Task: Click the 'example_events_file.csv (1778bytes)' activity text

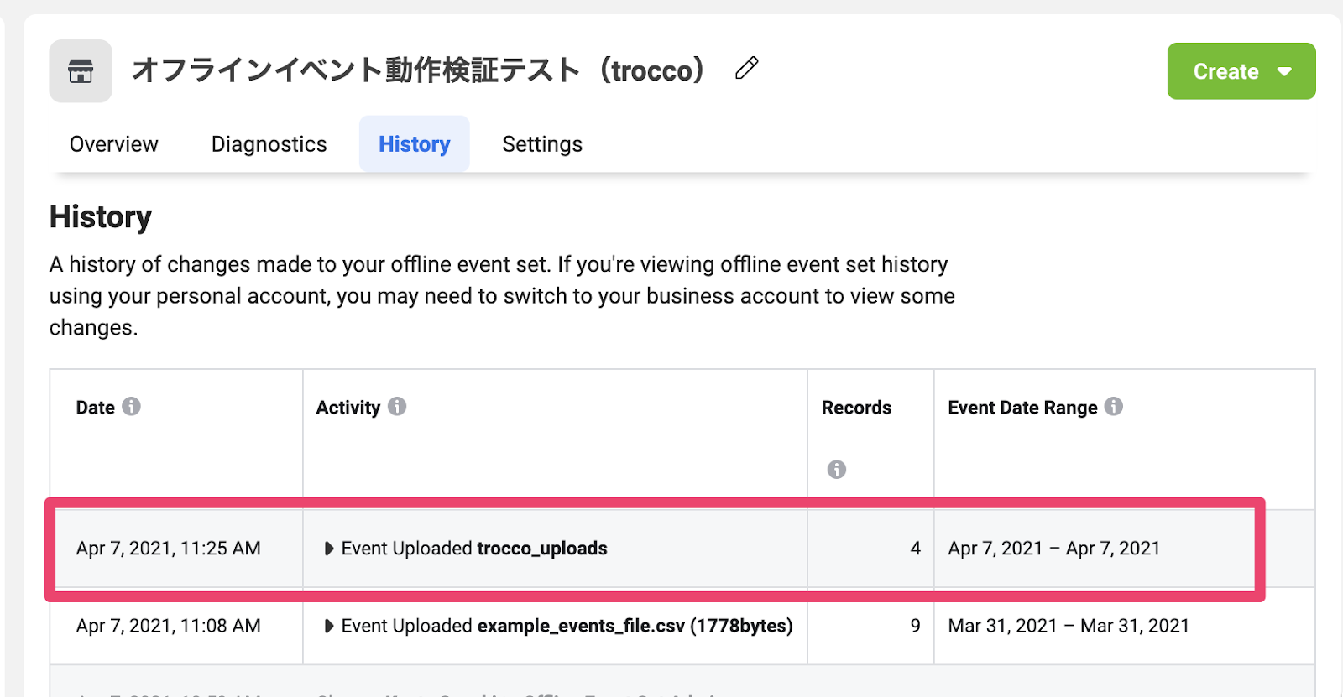Action: (635, 626)
